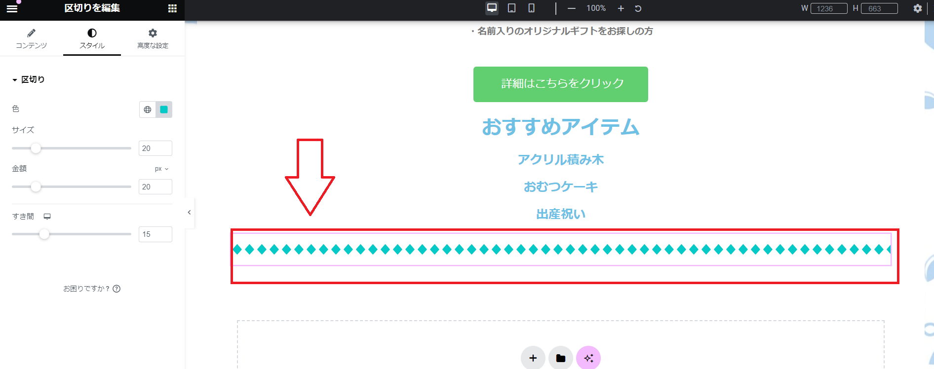Open the widgets grid panel
The image size is (934, 369).
tap(172, 8)
